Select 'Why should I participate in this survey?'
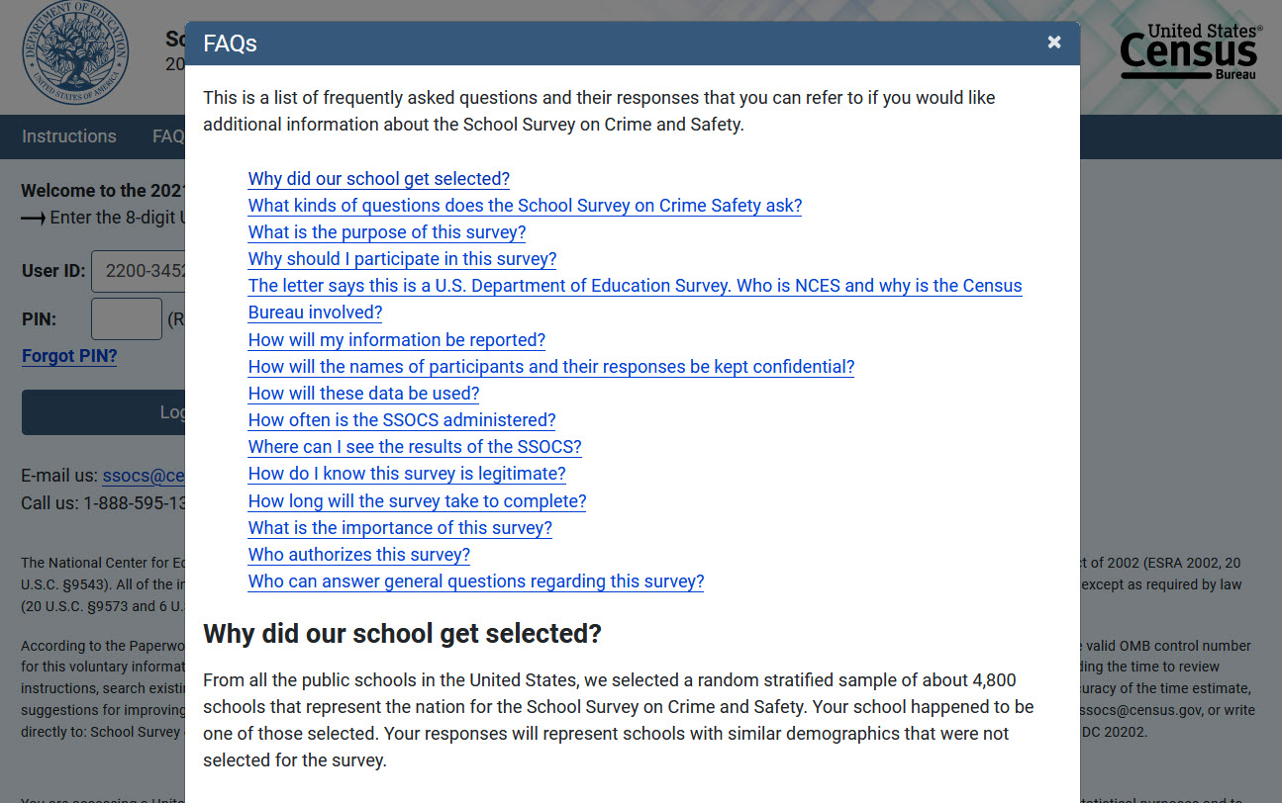This screenshot has height=803, width=1282. 402,259
